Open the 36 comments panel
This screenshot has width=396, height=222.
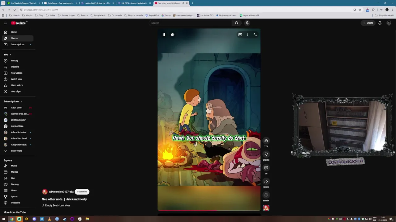[266, 168]
